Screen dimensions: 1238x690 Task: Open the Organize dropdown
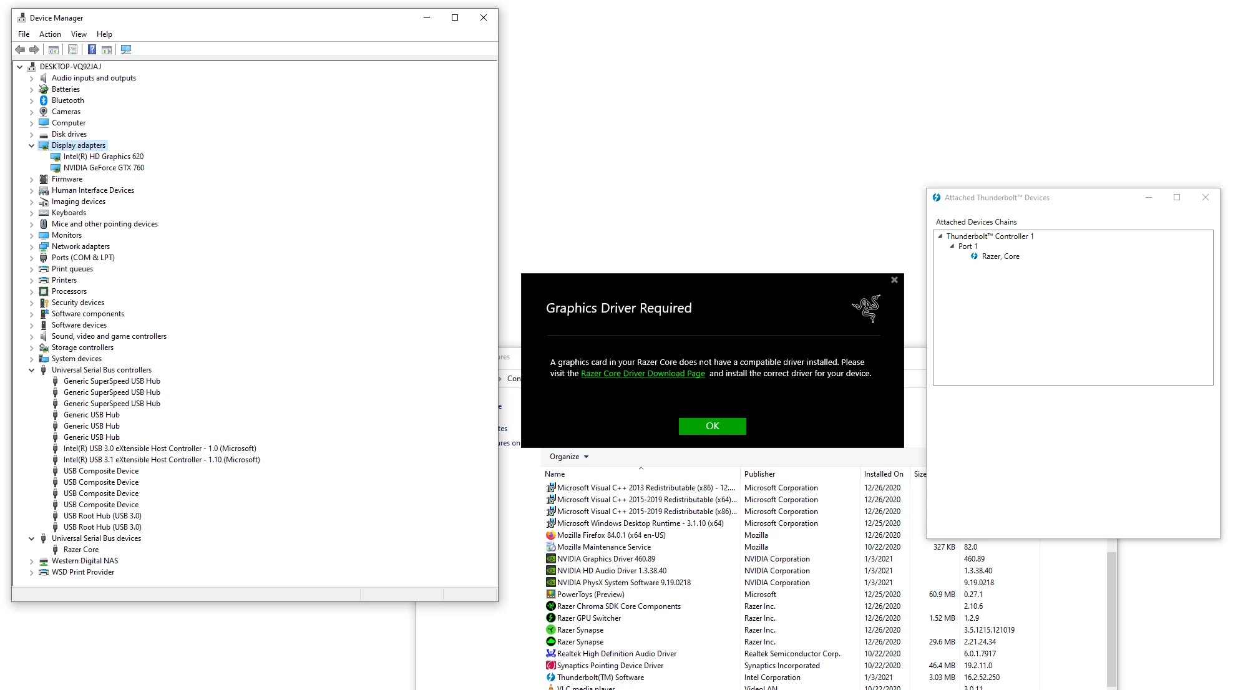point(568,457)
